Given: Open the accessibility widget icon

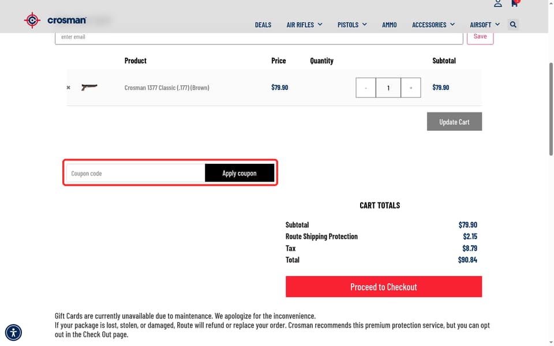Looking at the screenshot, I should pyautogui.click(x=13, y=333).
